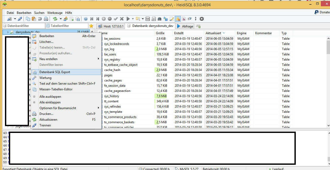Click the reformat SQL pencil icon

click(172, 19)
